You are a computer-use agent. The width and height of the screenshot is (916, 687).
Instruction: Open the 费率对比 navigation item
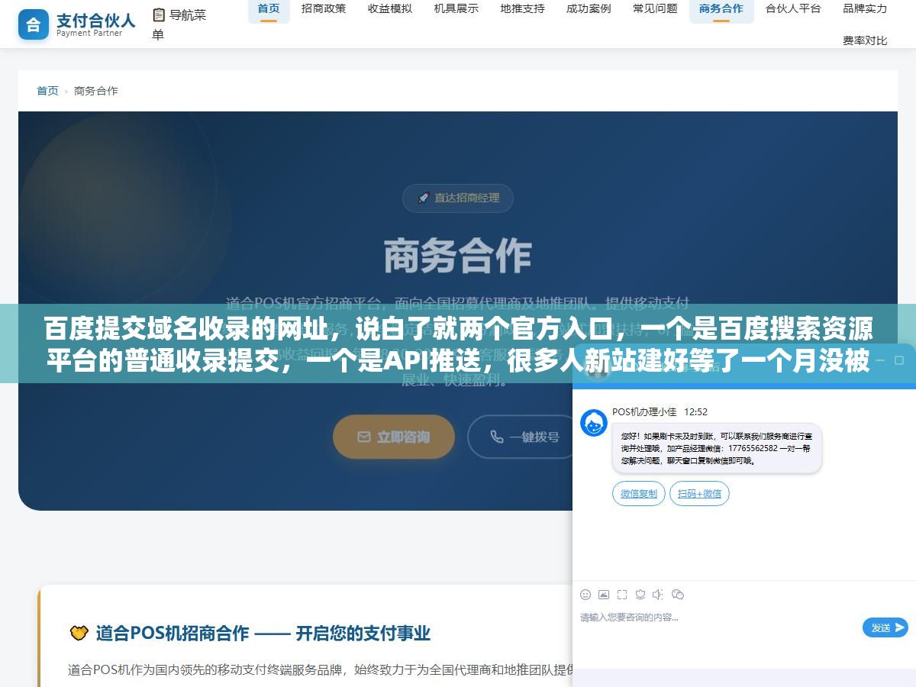click(x=865, y=40)
